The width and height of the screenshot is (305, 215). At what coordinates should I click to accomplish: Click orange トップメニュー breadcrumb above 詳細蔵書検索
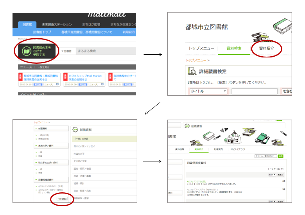coord(196,60)
